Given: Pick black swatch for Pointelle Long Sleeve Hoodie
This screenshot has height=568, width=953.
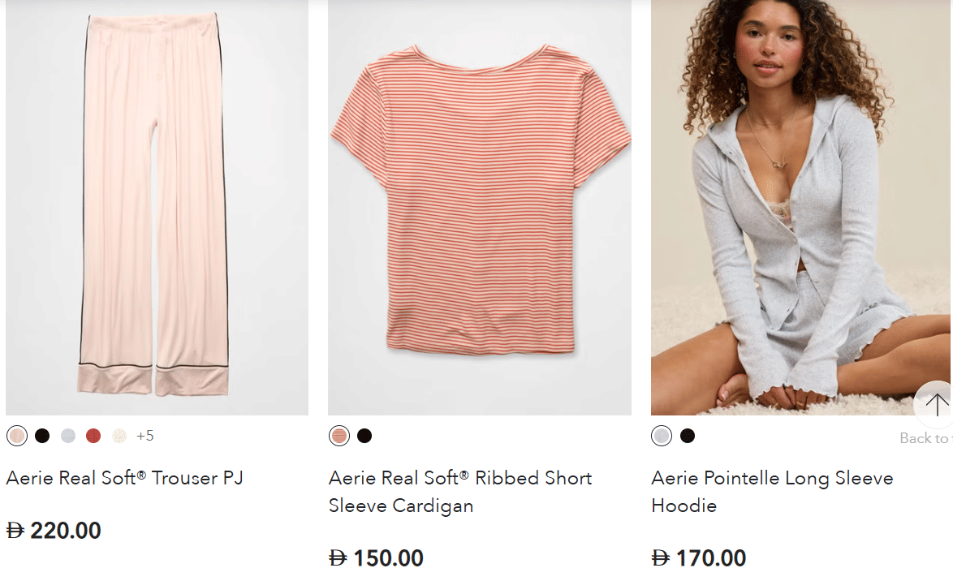Looking at the screenshot, I should [x=688, y=436].
